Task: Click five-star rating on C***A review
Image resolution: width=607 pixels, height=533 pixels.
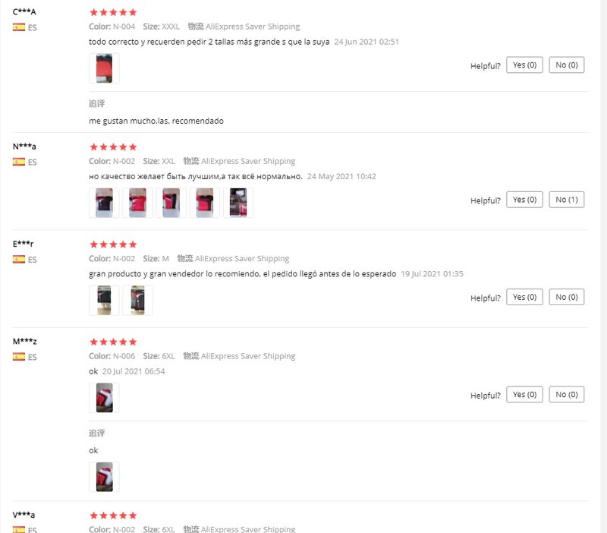Action: point(113,12)
